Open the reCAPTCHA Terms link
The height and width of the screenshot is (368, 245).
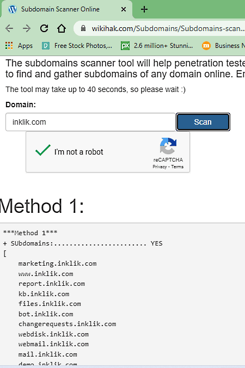[177, 167]
